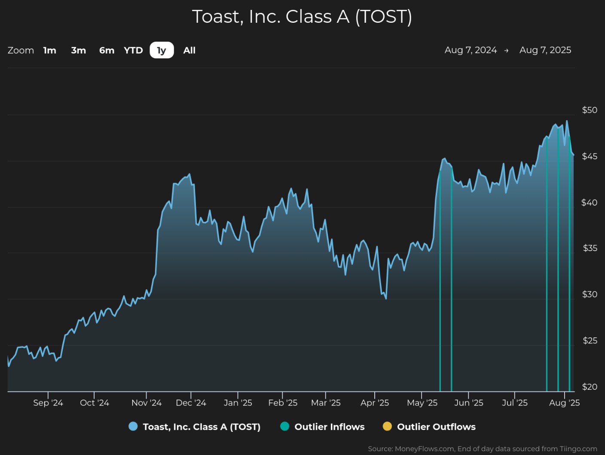Image resolution: width=605 pixels, height=455 pixels.
Task: Click the $30 y-axis label
Action: coord(590,294)
